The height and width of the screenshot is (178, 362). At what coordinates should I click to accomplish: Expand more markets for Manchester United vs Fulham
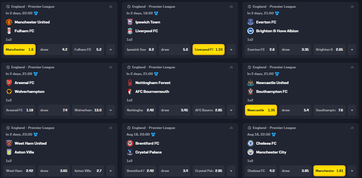111,50
